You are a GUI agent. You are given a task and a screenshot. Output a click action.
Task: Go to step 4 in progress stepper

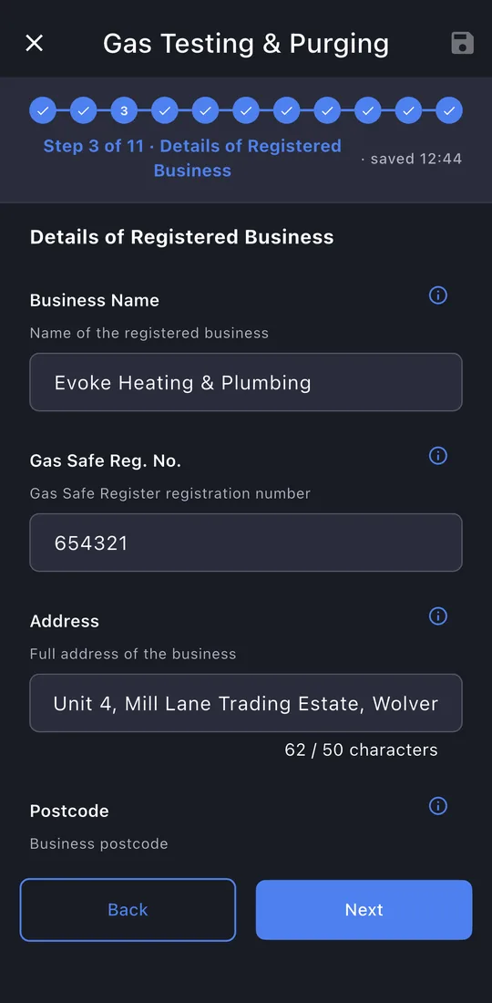click(x=165, y=110)
